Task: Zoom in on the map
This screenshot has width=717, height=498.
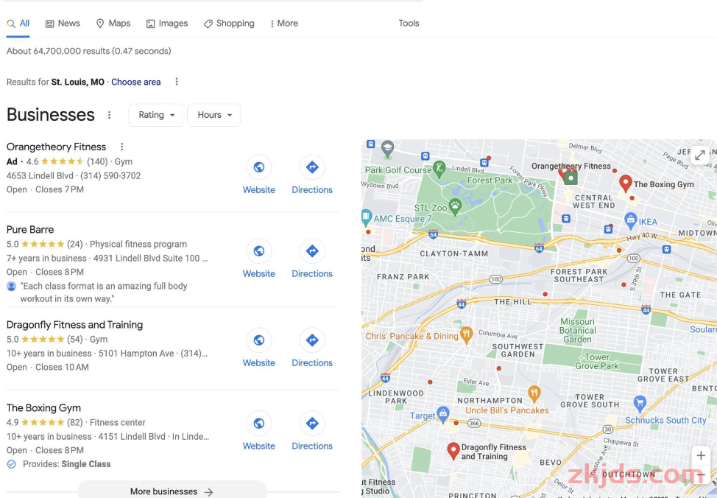Action: coord(701,455)
